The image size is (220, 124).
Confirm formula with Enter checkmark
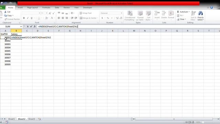pyautogui.click(x=31, y=27)
